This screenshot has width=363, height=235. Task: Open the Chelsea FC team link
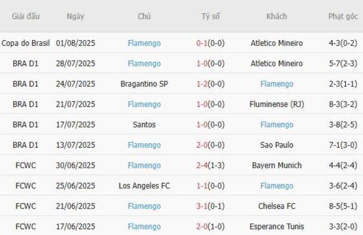276,206
